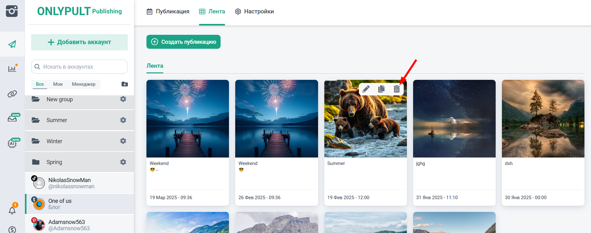Click the notifications bell icon

(x=12, y=211)
